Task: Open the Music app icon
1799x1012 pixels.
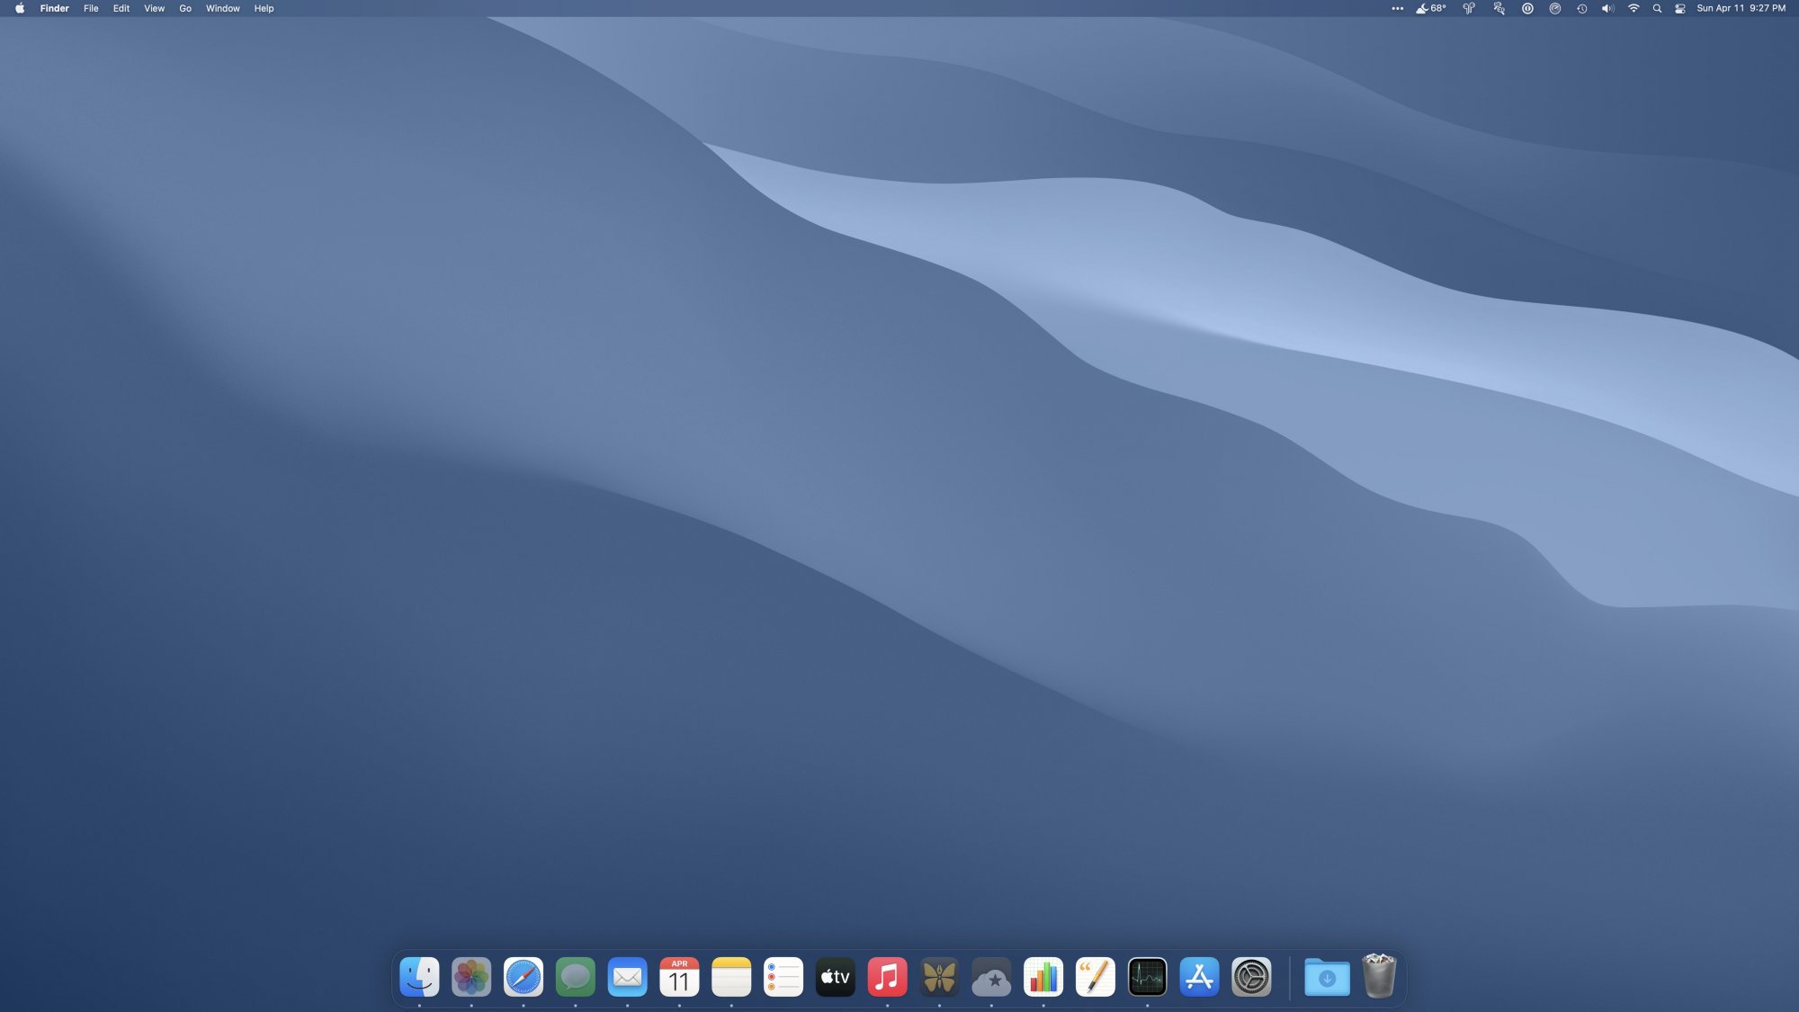Action: click(887, 977)
